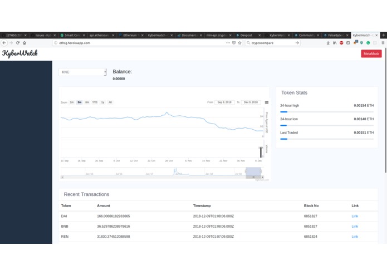Open the Documentation tab

coord(189,35)
